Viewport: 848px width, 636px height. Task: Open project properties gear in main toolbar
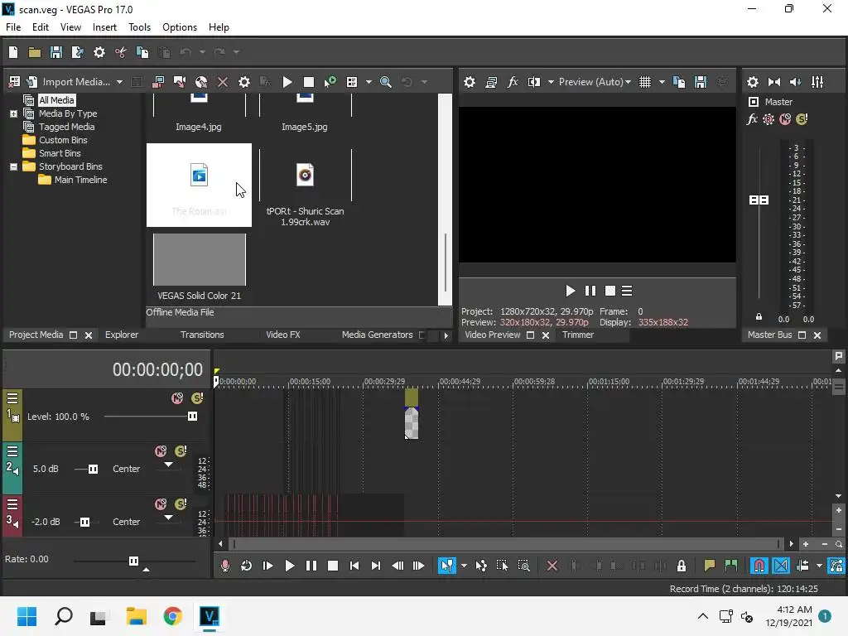click(x=99, y=52)
